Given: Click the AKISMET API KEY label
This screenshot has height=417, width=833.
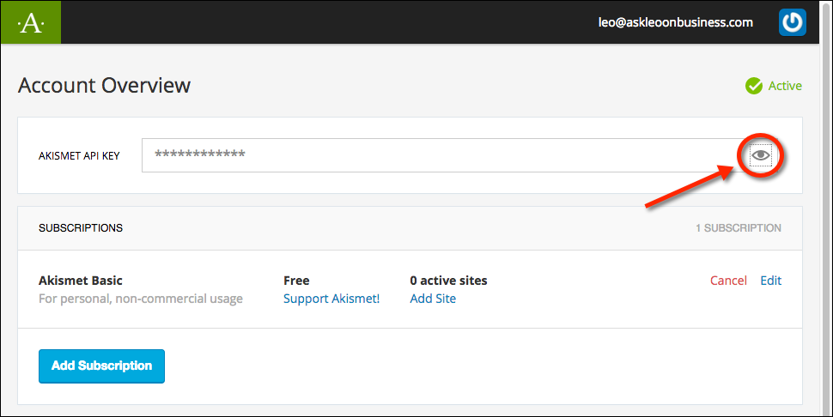Looking at the screenshot, I should [x=79, y=156].
